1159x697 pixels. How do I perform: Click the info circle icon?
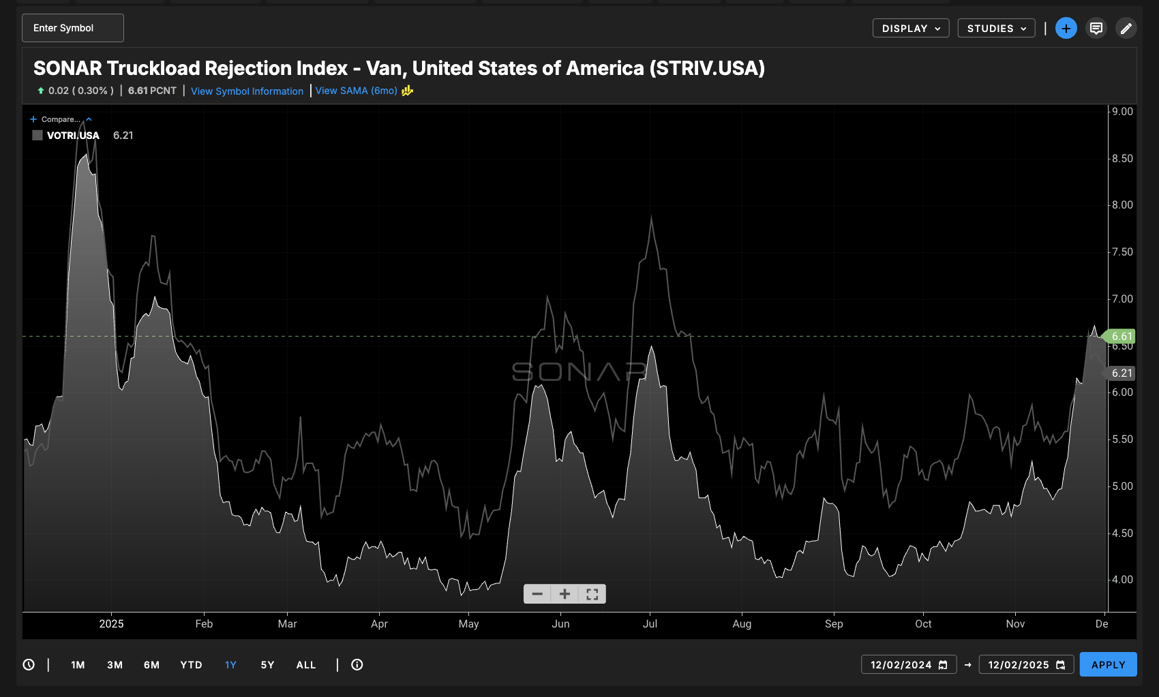[x=357, y=665]
